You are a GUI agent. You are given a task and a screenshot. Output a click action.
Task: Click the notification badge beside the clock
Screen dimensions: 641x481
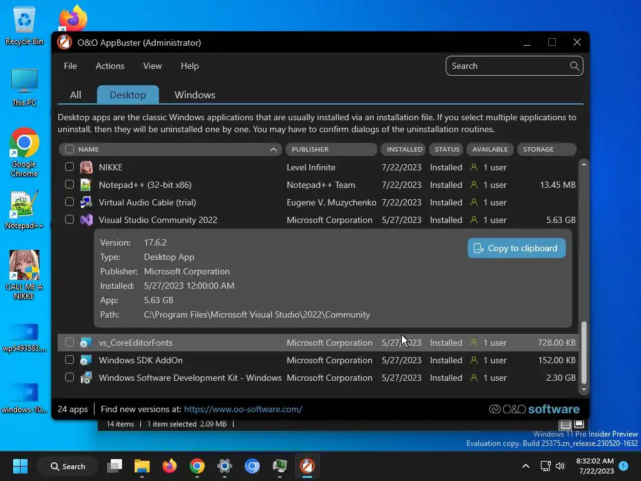pyautogui.click(x=623, y=465)
